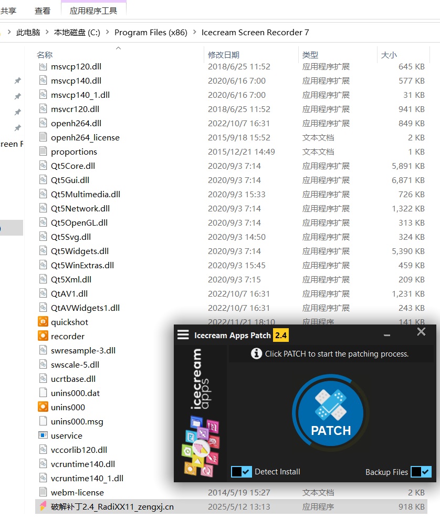
Task: Select the msvcp140_1.dll file icon
Action: point(43,94)
